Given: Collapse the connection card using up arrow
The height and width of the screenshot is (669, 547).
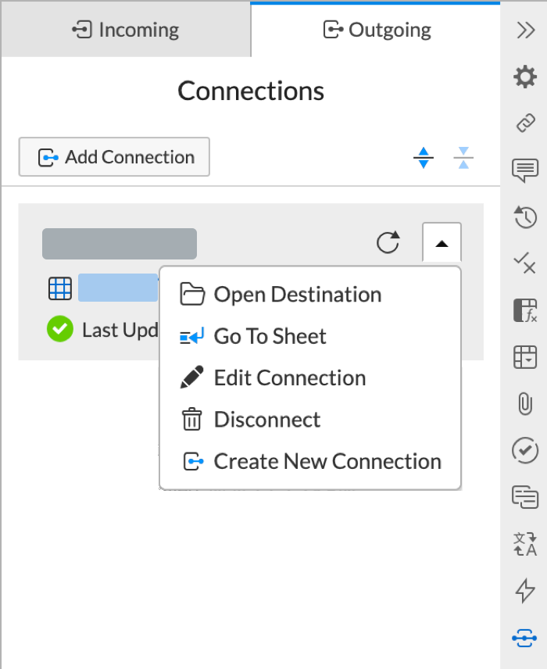Looking at the screenshot, I should click(x=442, y=243).
